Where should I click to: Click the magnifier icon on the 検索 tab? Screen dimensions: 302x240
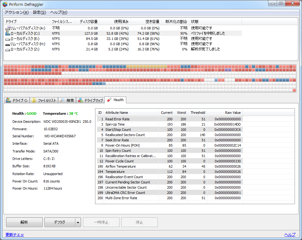coord(63,100)
